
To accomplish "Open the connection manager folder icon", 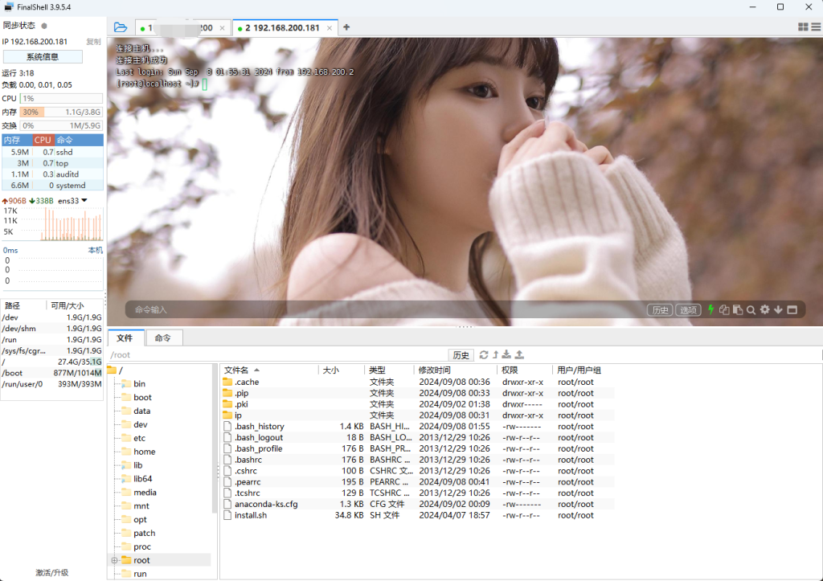I will (x=121, y=27).
